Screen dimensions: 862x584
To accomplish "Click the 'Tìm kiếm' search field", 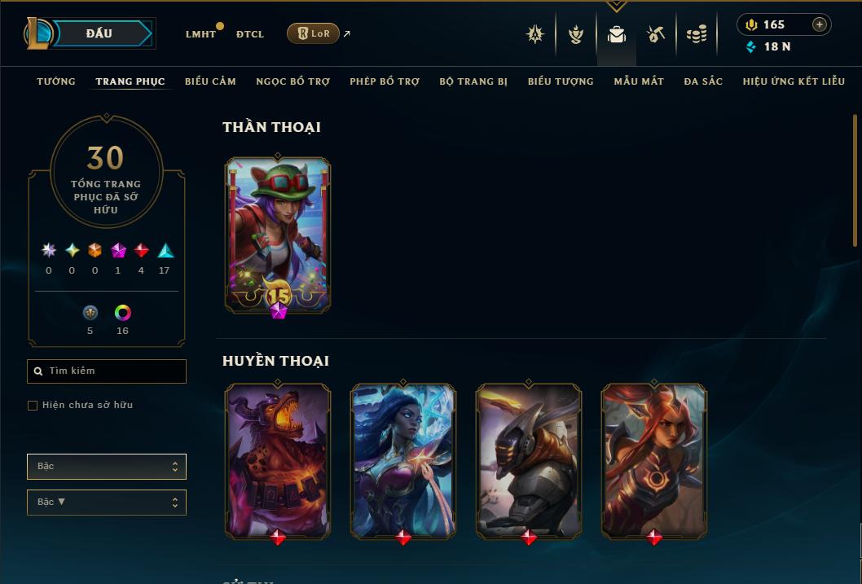I will pyautogui.click(x=107, y=371).
